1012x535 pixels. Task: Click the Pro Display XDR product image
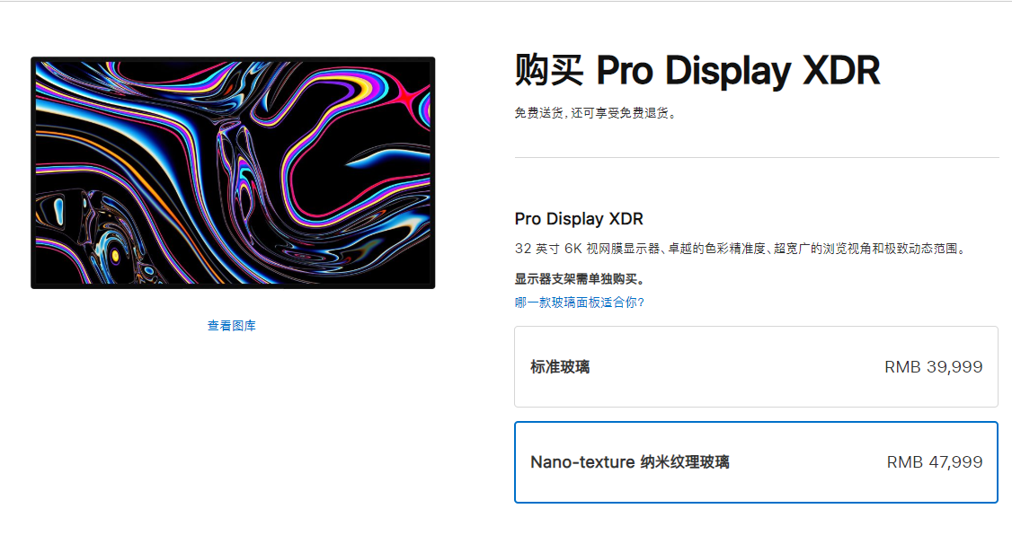tap(233, 173)
